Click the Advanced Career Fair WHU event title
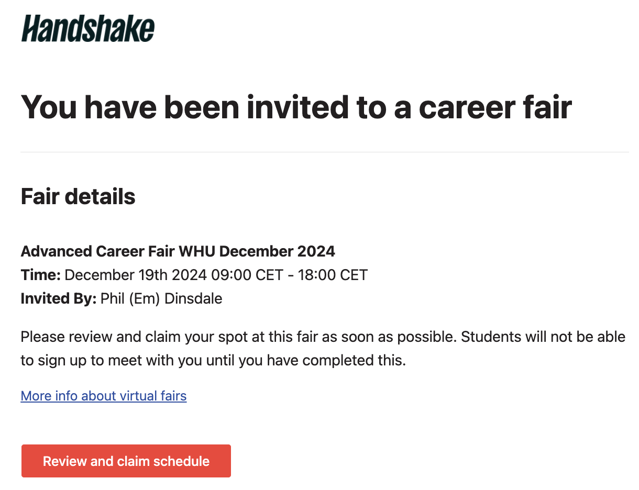The image size is (639, 490). pos(178,251)
